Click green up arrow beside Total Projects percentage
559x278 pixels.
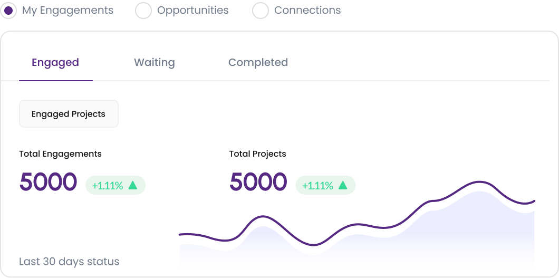(343, 185)
